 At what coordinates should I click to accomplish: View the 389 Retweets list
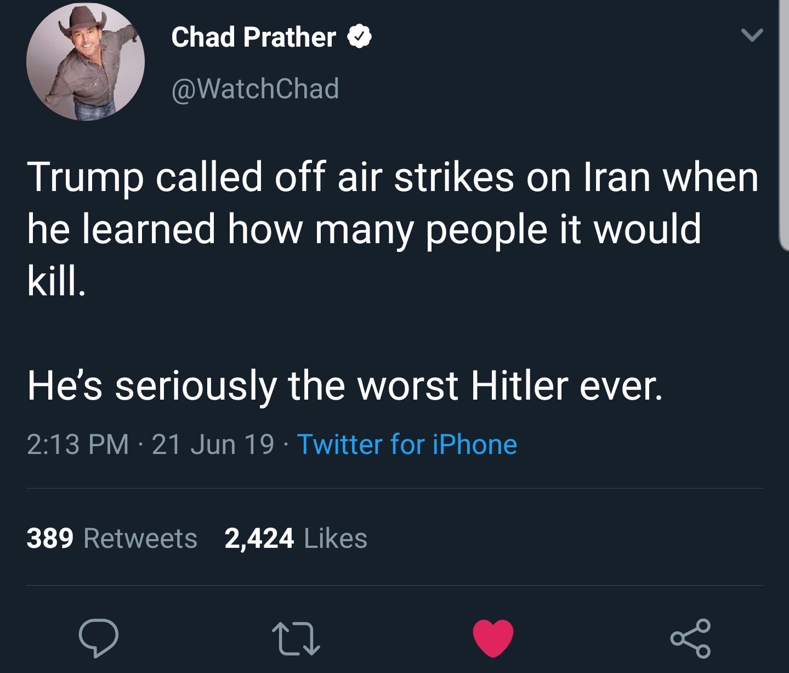click(112, 538)
